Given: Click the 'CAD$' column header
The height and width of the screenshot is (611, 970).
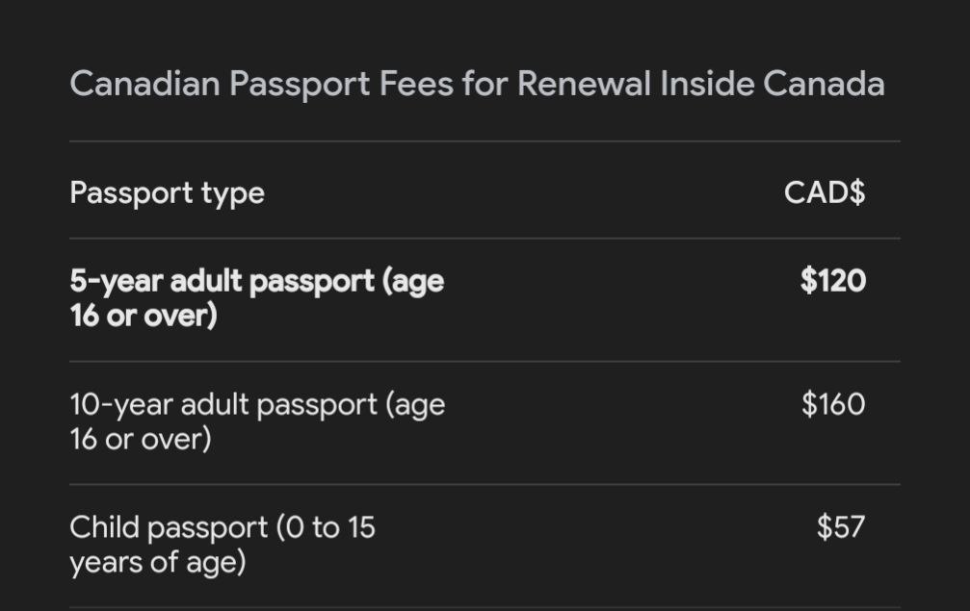Looking at the screenshot, I should [825, 192].
